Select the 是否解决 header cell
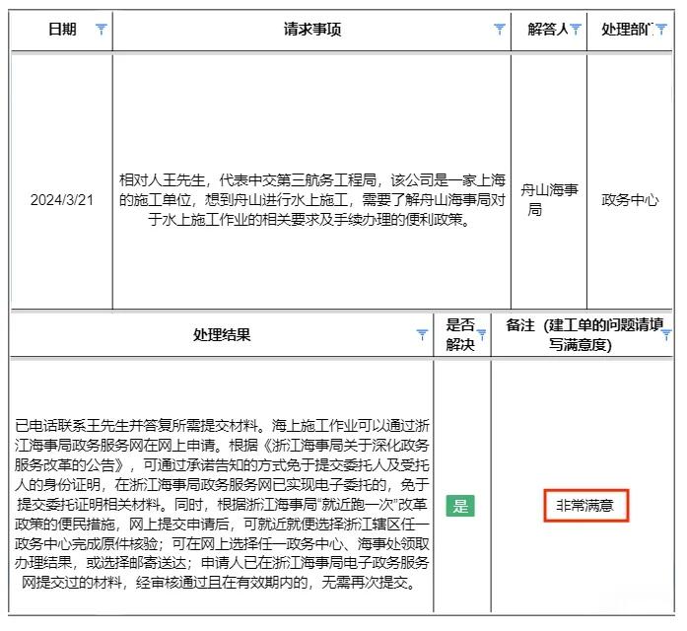The height and width of the screenshot is (631, 687). point(462,335)
